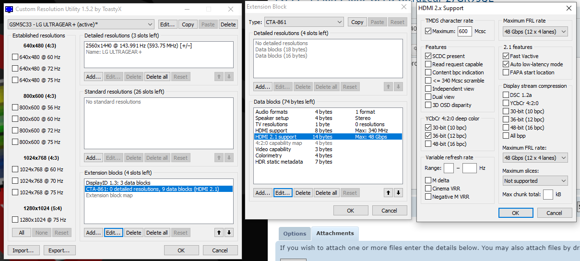Click Export button in main window

pos(60,250)
